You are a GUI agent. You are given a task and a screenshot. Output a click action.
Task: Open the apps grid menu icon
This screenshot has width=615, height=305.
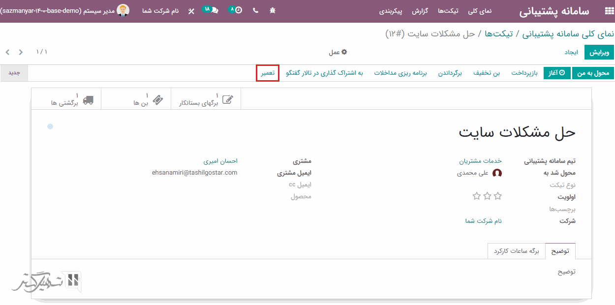pos(609,11)
